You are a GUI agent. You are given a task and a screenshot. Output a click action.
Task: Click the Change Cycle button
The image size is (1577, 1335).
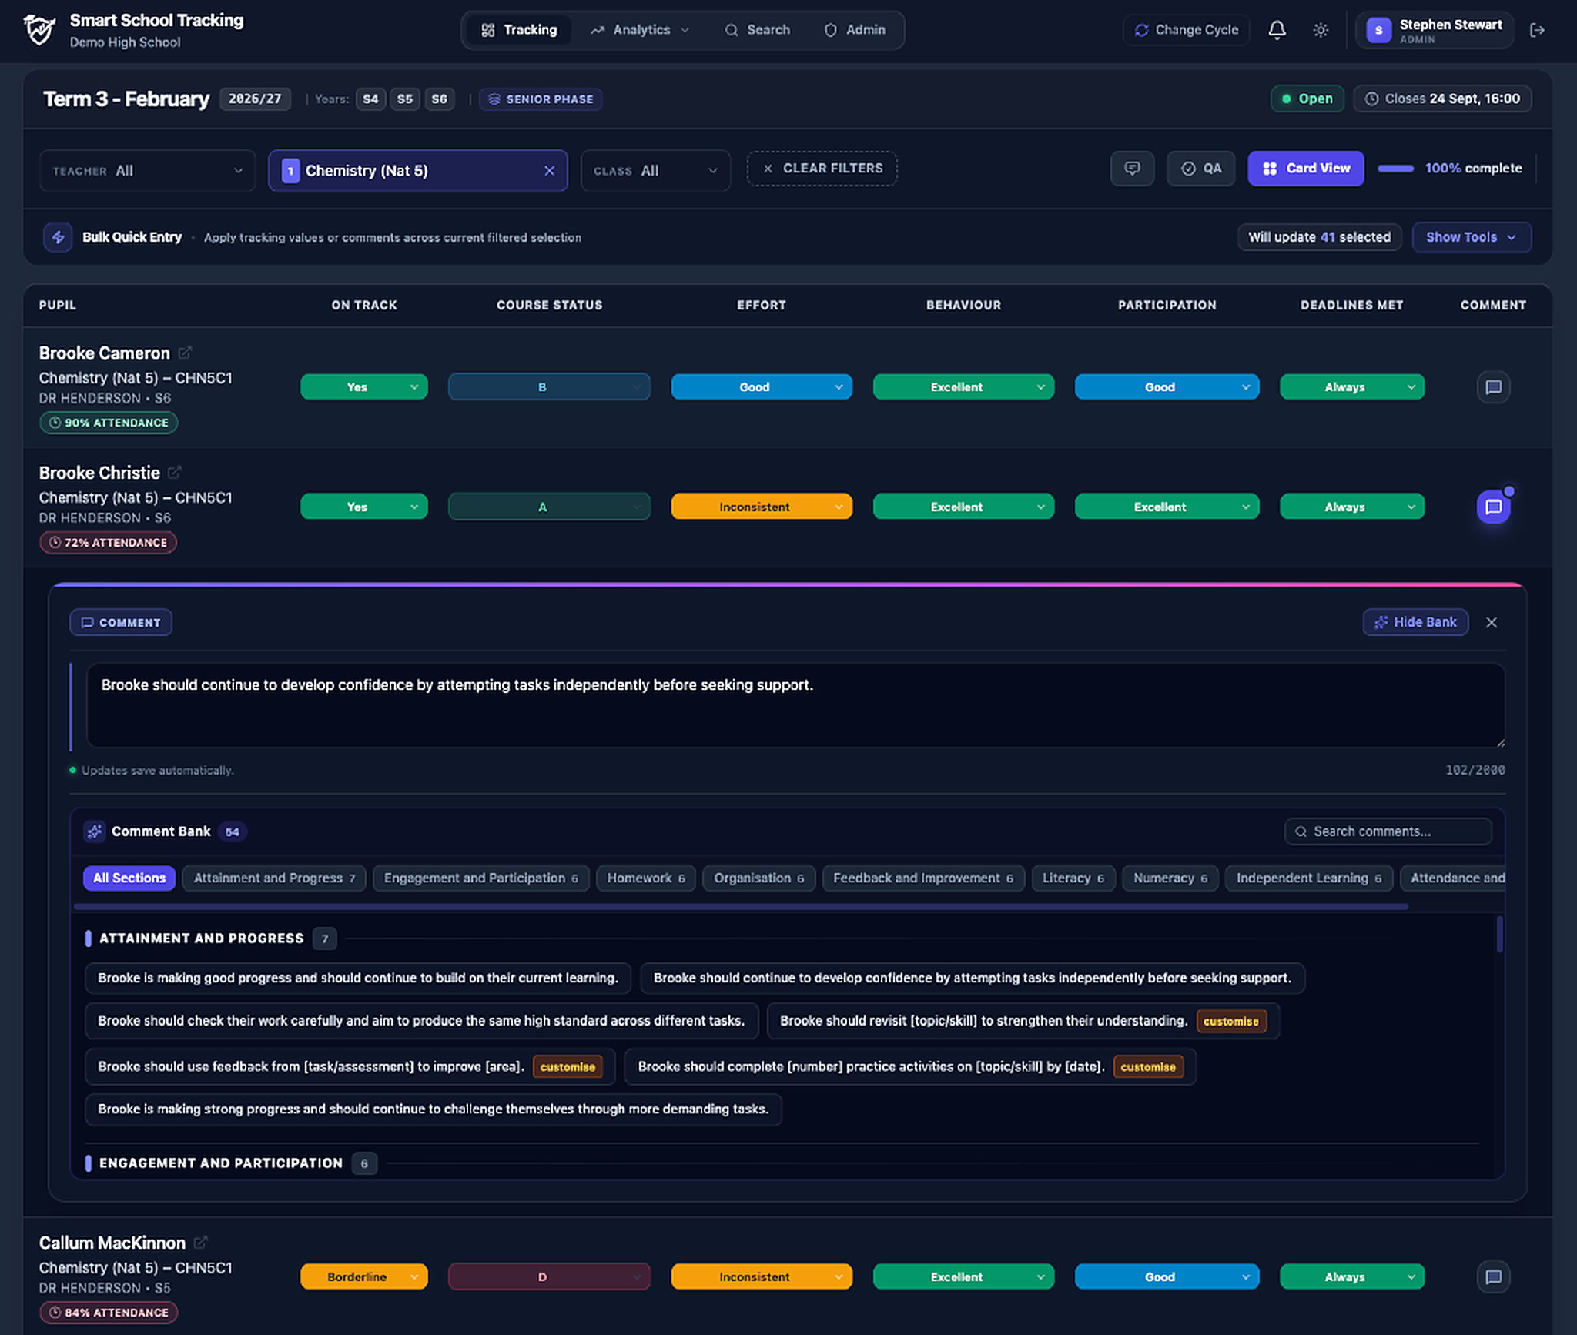pos(1187,30)
